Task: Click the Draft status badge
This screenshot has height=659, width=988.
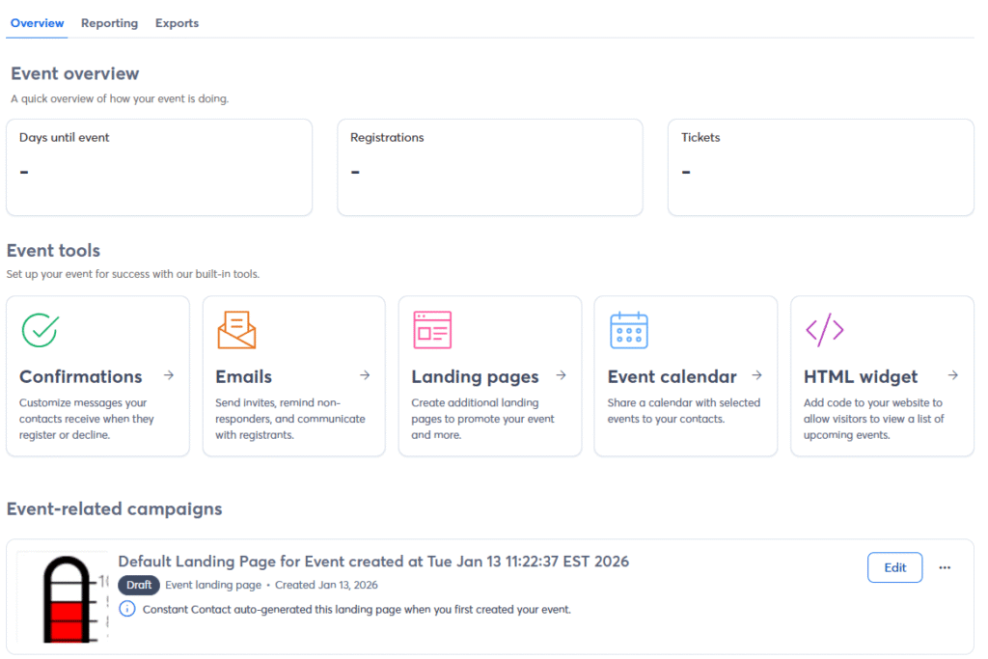Action: click(x=138, y=585)
